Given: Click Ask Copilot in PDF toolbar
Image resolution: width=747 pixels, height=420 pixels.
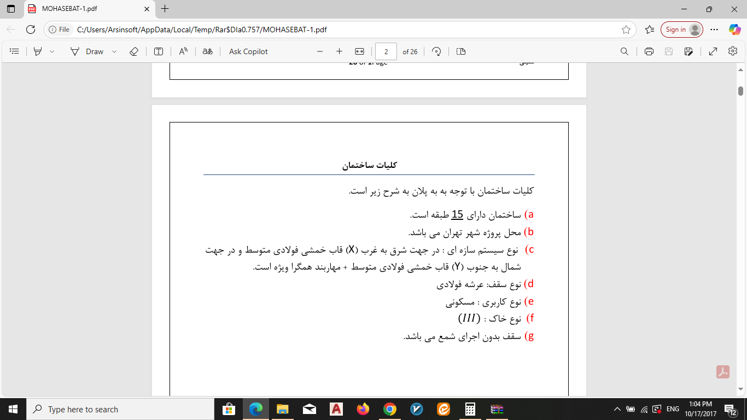Looking at the screenshot, I should click(x=248, y=51).
